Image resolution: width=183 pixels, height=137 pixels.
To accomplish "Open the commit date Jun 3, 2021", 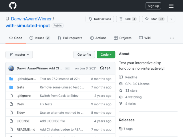I will click(x=86, y=68).
